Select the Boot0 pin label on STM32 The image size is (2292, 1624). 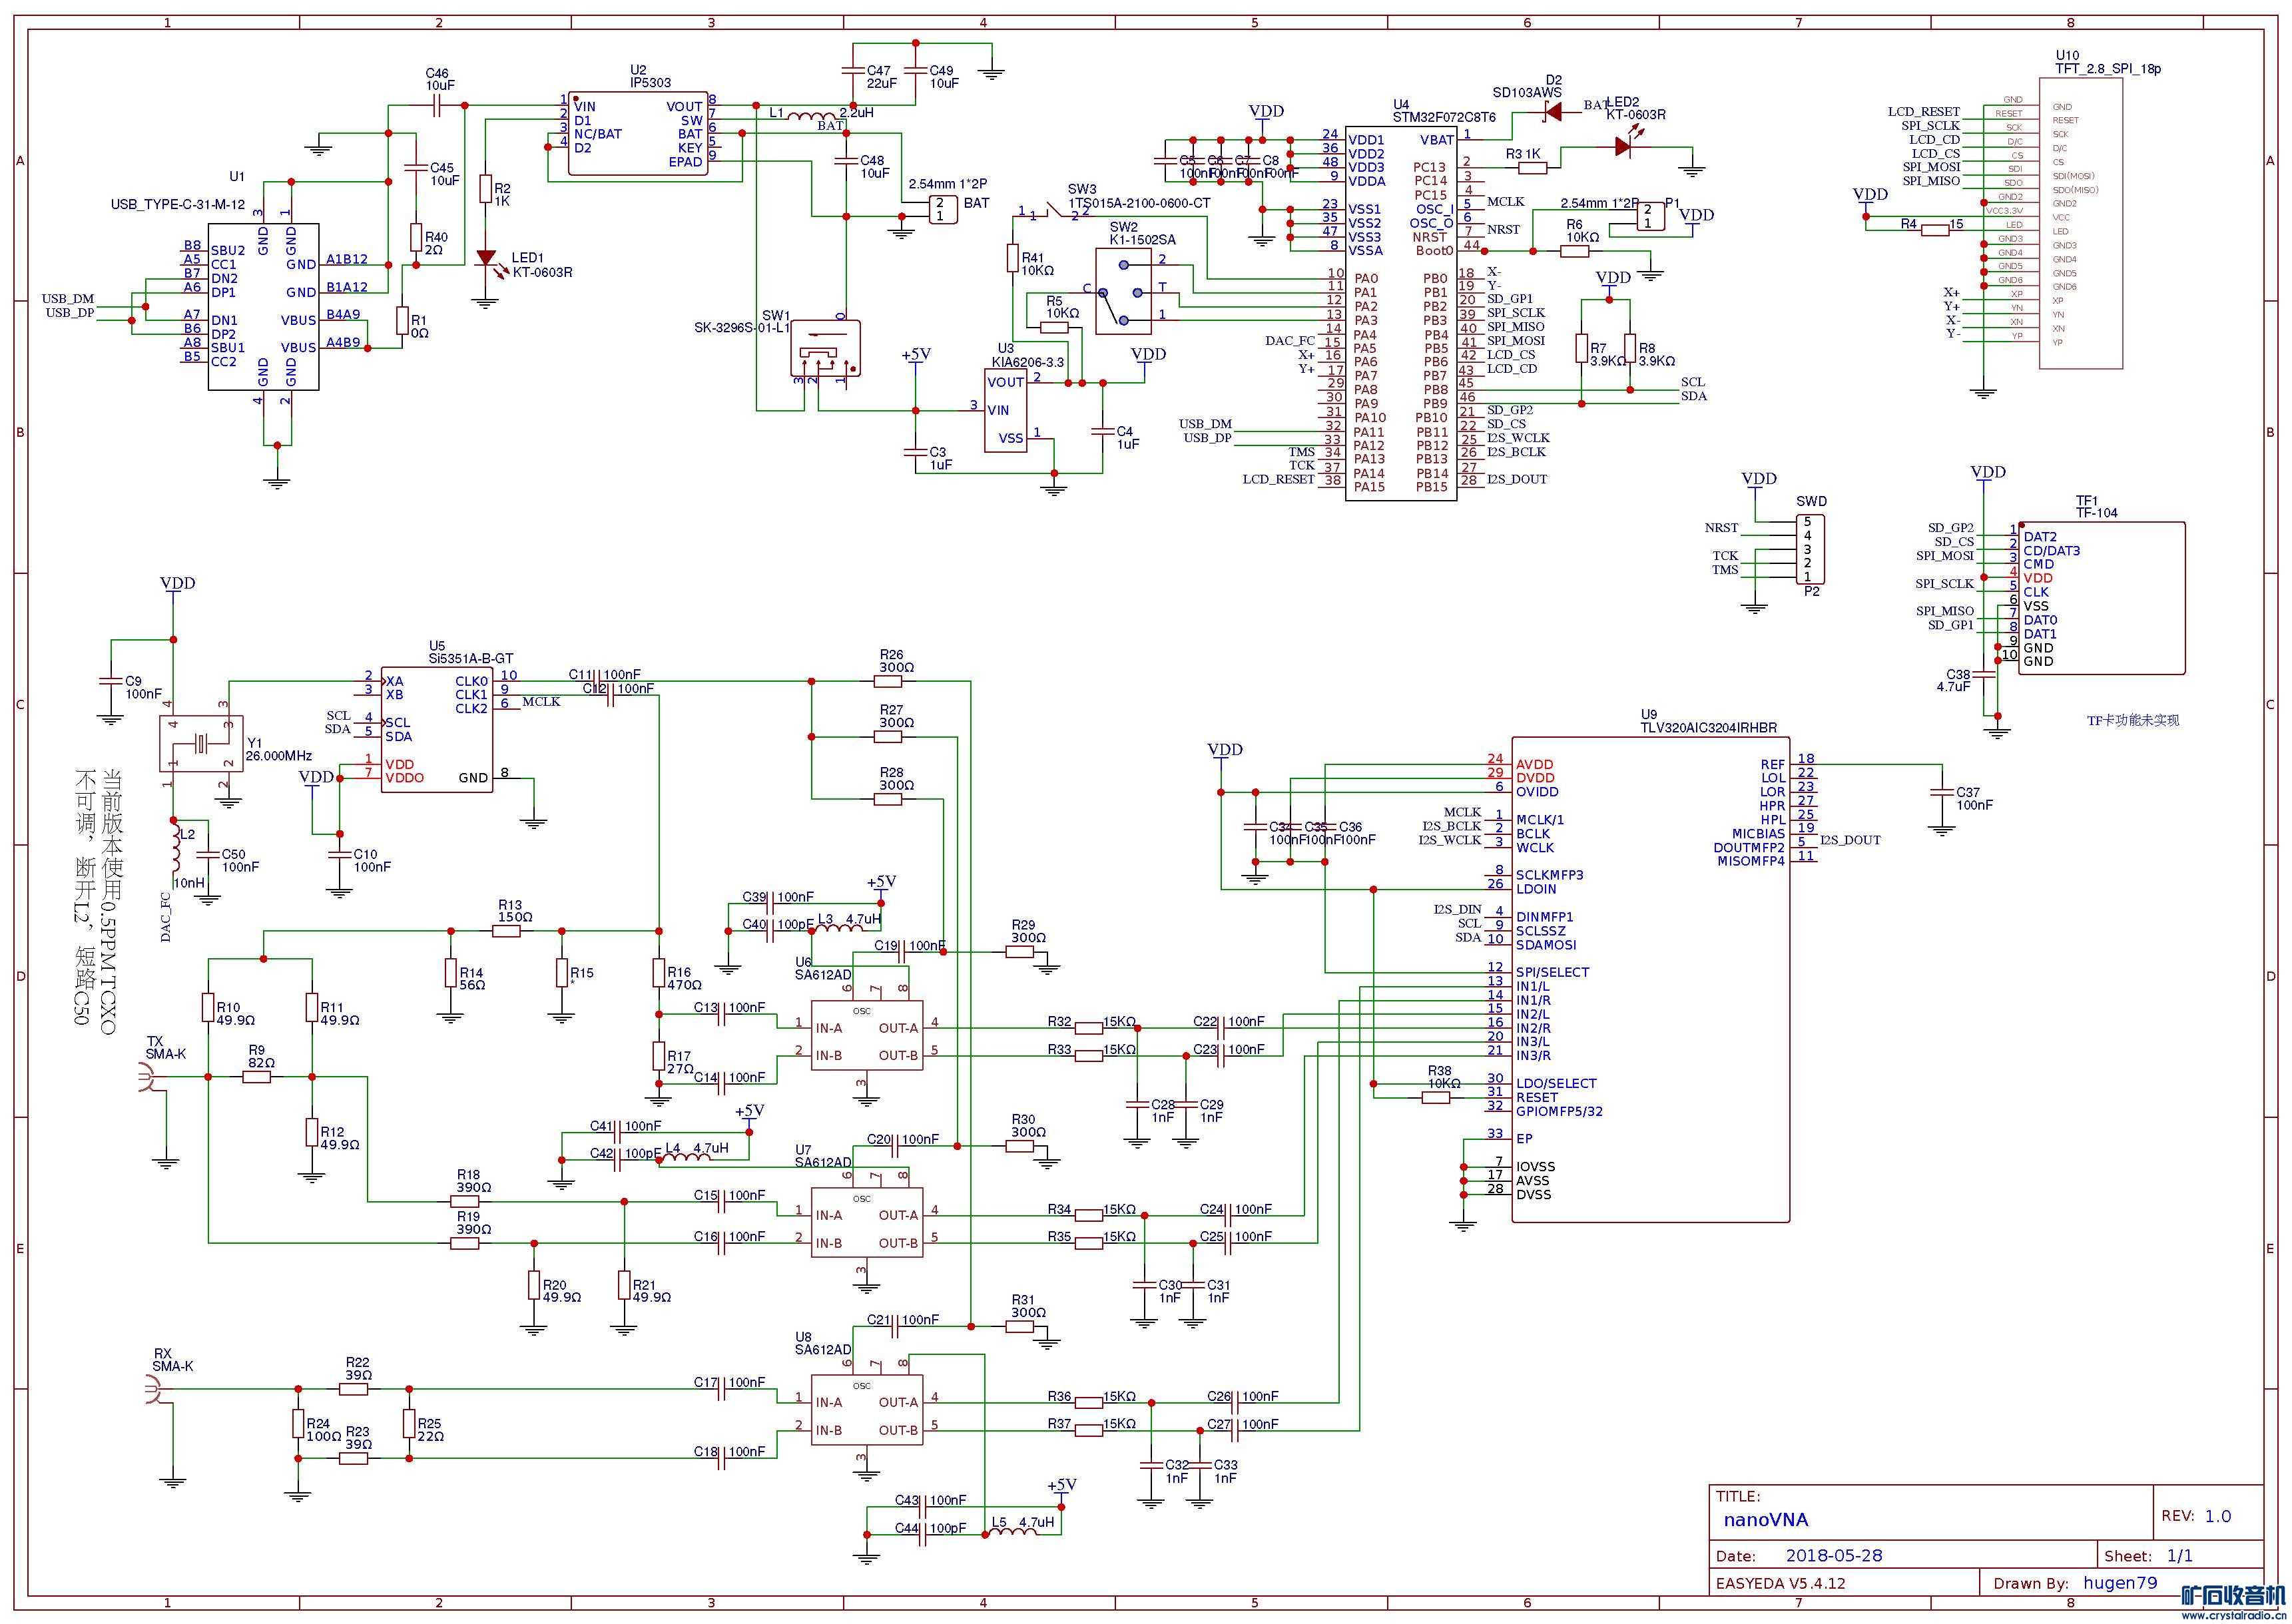[1434, 251]
